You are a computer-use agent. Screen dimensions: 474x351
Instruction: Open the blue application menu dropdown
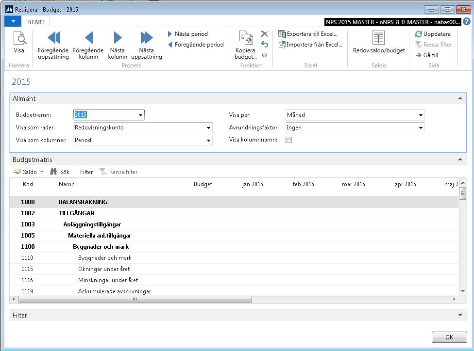click(13, 21)
